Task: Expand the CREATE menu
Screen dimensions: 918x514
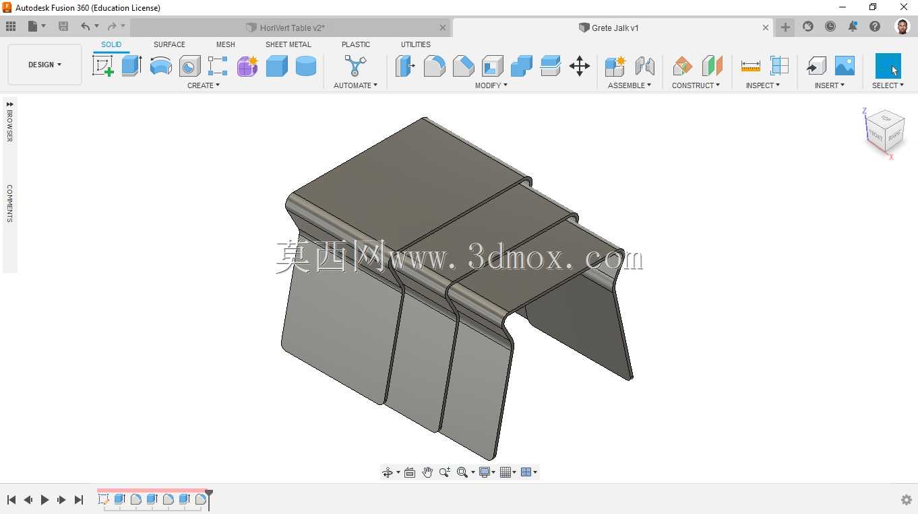Action: point(204,85)
